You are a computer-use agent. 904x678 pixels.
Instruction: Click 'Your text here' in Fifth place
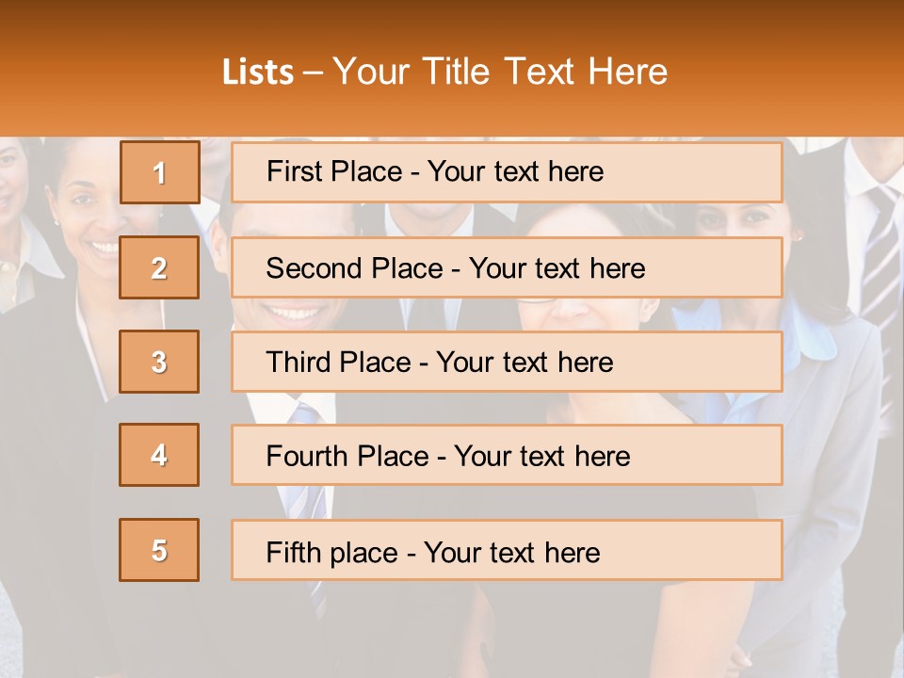(x=512, y=553)
